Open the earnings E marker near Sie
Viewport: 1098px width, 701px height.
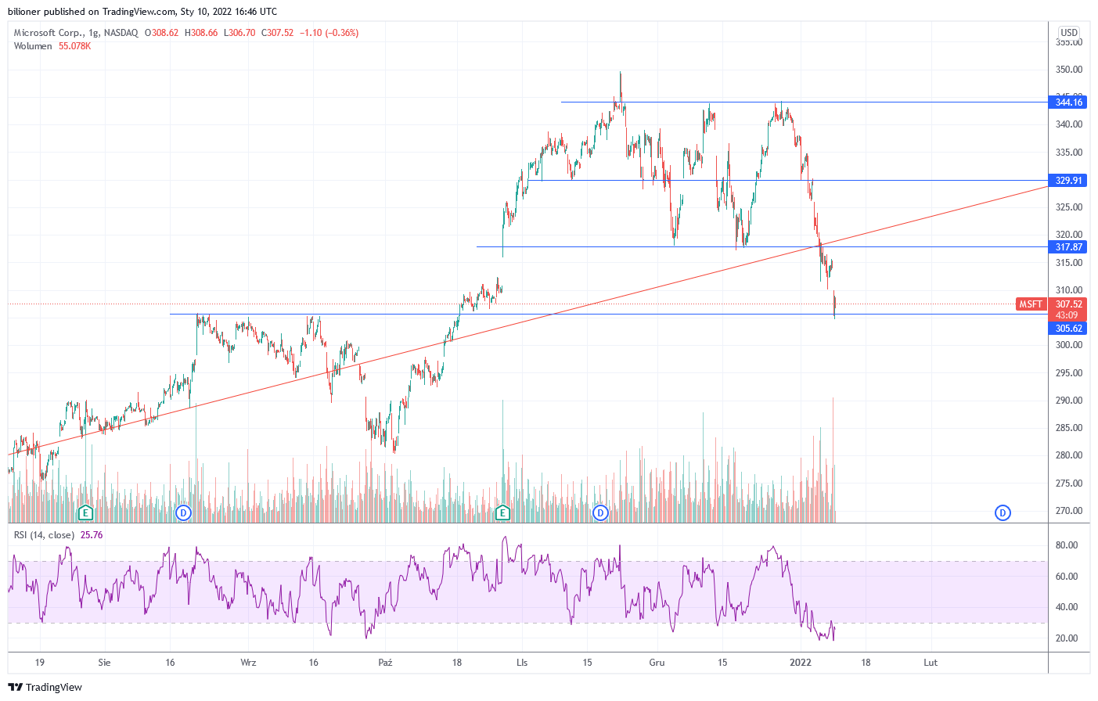click(85, 513)
